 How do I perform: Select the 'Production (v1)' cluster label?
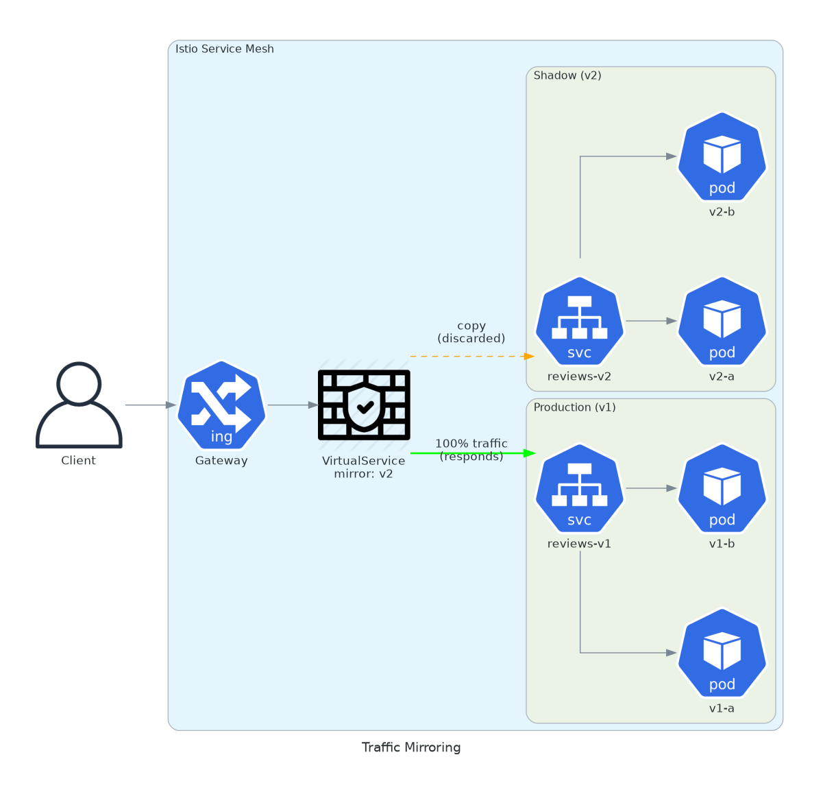[x=574, y=407]
